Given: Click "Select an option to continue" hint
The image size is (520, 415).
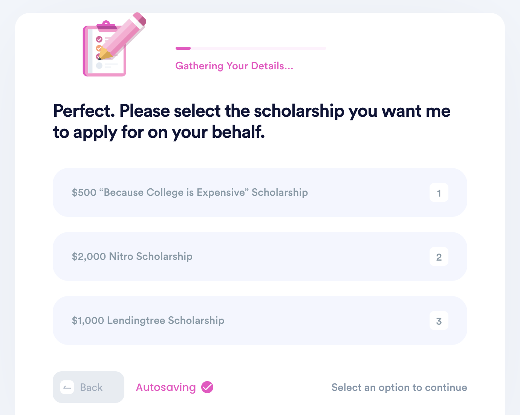Looking at the screenshot, I should click(399, 388).
